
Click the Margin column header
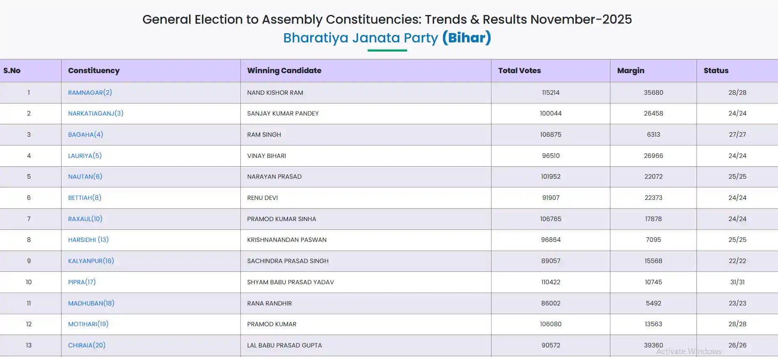coord(630,71)
